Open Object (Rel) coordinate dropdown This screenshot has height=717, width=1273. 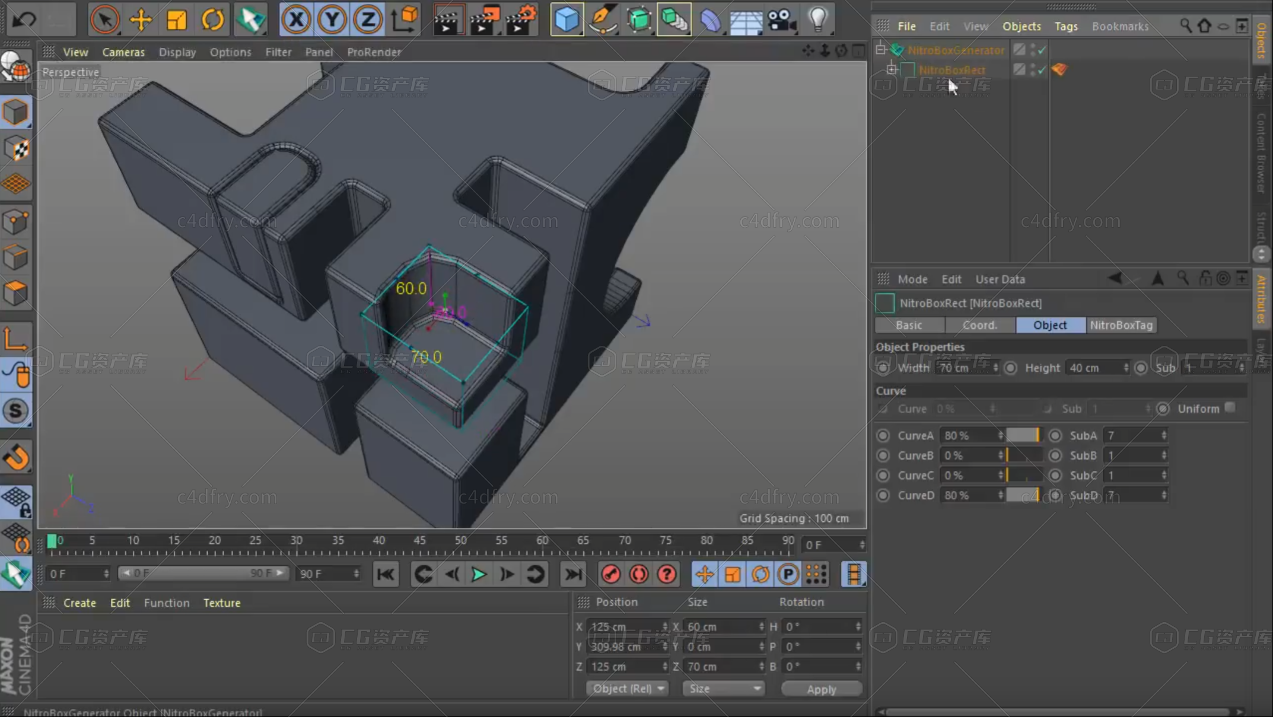[627, 689]
